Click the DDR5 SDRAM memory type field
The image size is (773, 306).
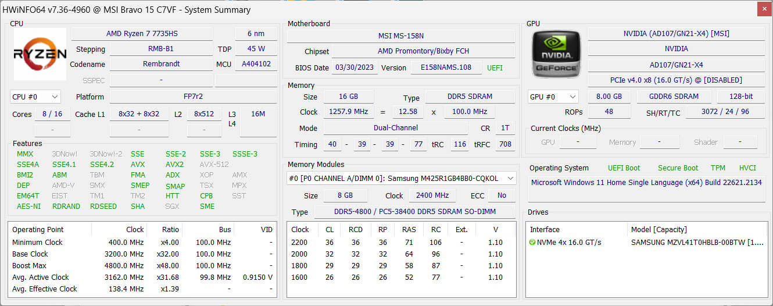coord(470,97)
